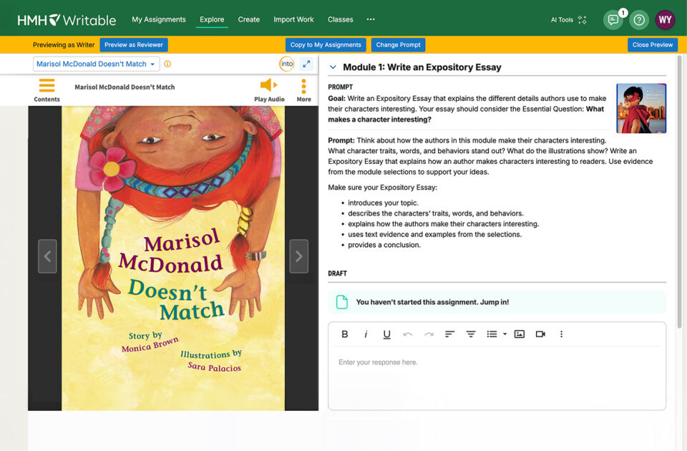Screen dimensions: 687x451
Task: Open the Explore tab
Action: pyautogui.click(x=212, y=19)
